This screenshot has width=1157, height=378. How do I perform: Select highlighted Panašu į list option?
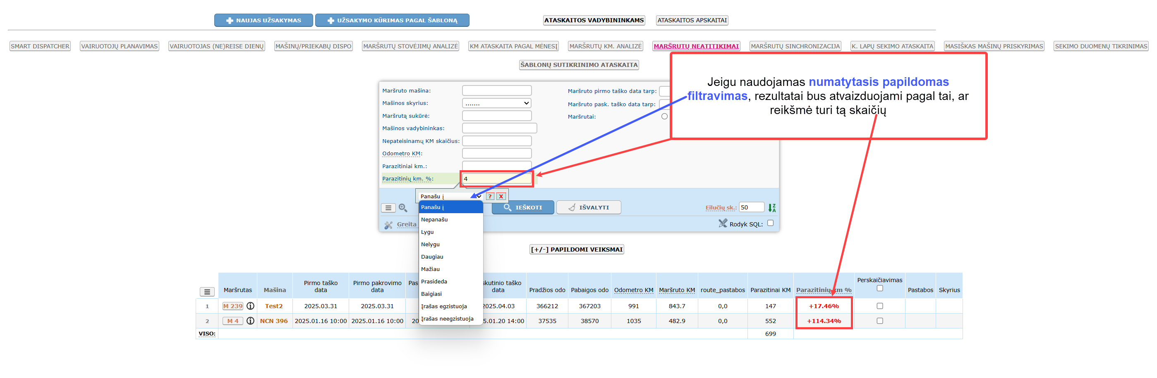(x=450, y=207)
